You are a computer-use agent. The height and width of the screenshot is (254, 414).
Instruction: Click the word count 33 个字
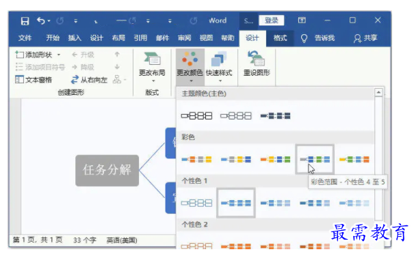(85, 240)
